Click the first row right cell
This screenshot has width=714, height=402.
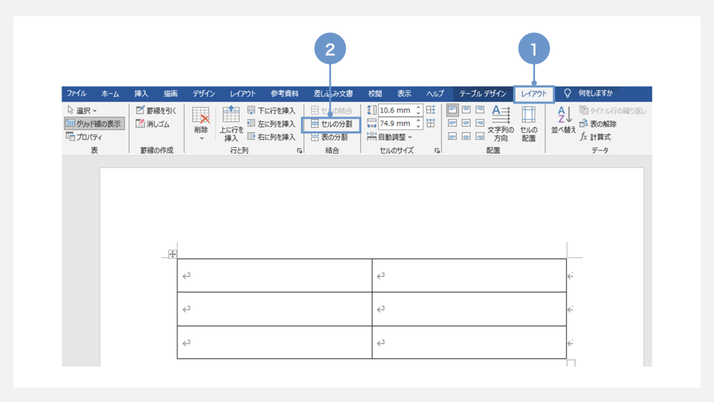[x=469, y=275]
